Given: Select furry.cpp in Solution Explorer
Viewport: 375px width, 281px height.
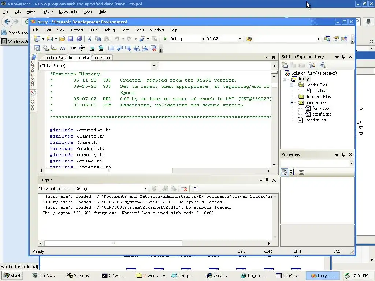Looking at the screenshot, I should 320,108.
